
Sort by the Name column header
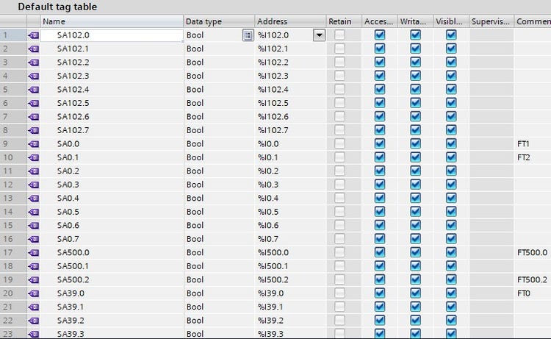pyautogui.click(x=110, y=21)
